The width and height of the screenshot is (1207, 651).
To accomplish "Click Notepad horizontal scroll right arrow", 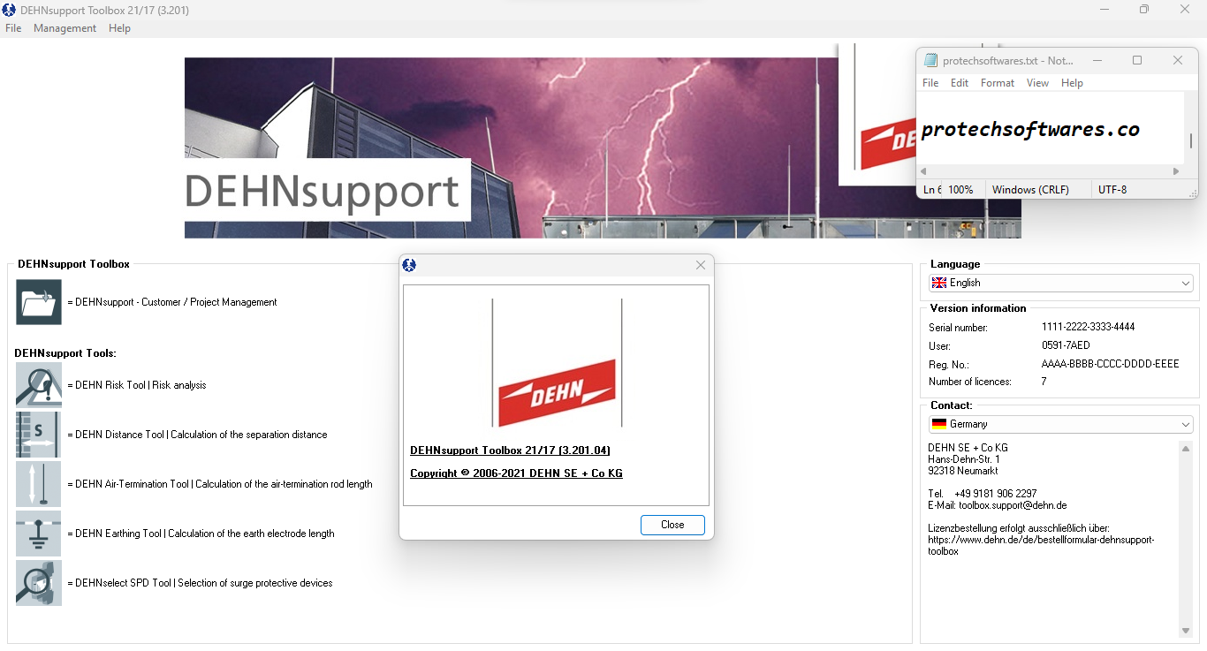I will click(x=1176, y=171).
